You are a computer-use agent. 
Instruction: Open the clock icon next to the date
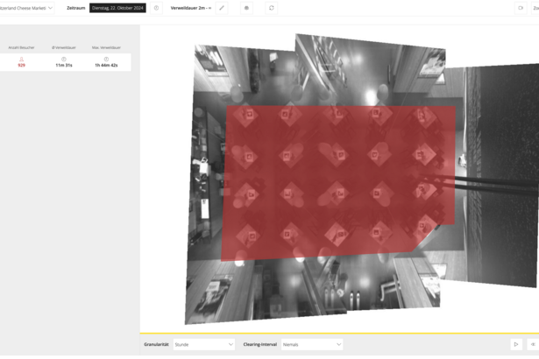point(156,8)
